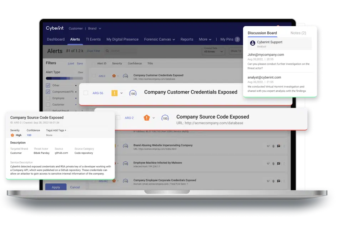The width and height of the screenshot is (339, 227).
Task: Click the Alert Type distribution color bar
Action: (64, 78)
